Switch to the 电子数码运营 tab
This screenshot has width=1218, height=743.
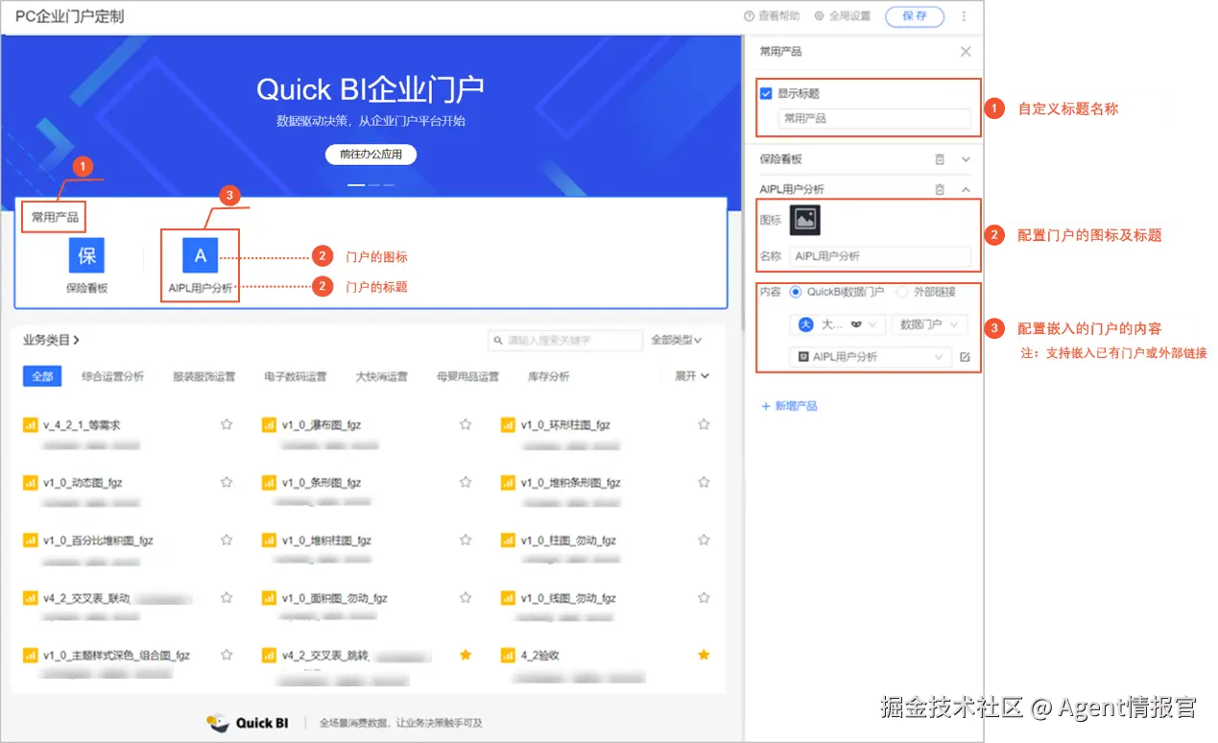(296, 376)
